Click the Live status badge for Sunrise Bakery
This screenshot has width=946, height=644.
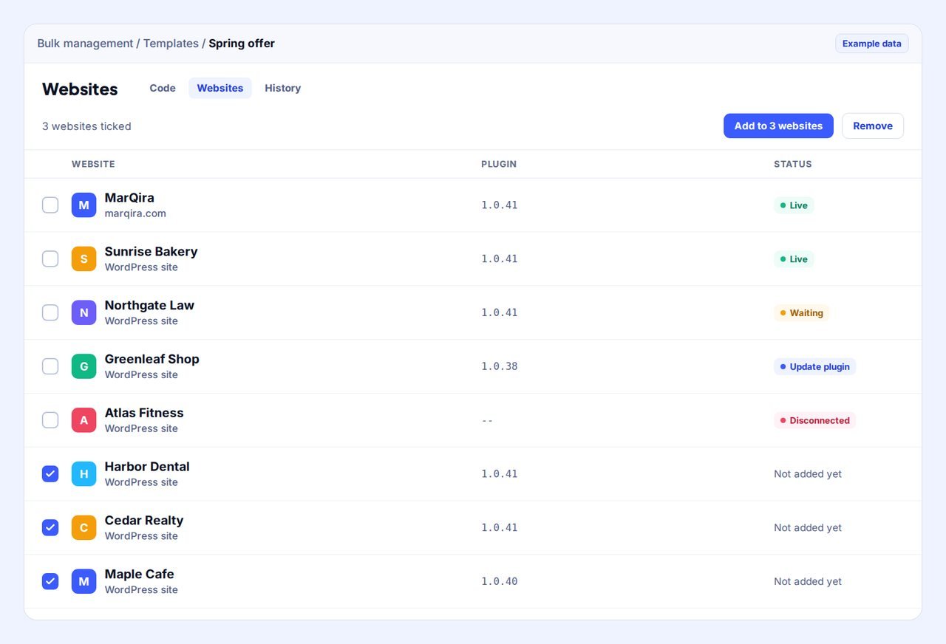(x=794, y=259)
